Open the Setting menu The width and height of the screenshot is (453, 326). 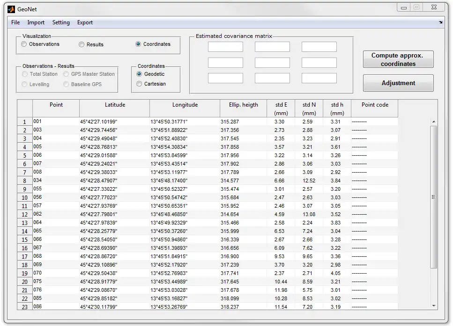coord(61,22)
